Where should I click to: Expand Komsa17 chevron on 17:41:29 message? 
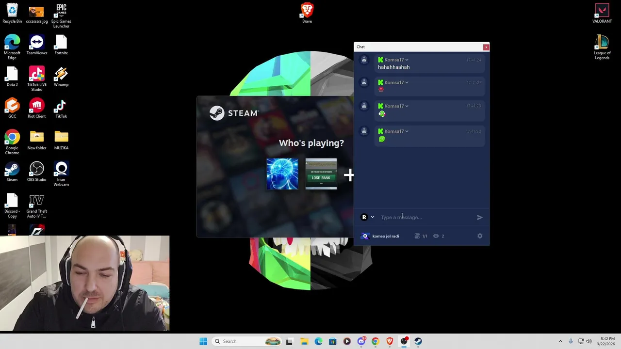(x=407, y=106)
